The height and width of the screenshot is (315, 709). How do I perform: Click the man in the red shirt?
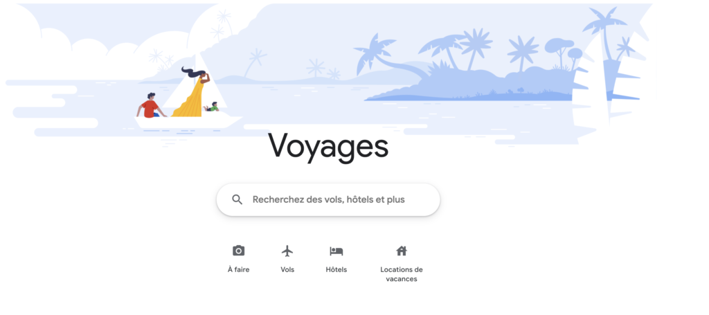point(150,106)
